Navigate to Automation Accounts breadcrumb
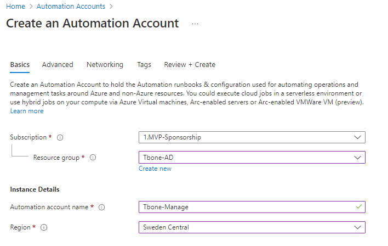 (x=71, y=7)
